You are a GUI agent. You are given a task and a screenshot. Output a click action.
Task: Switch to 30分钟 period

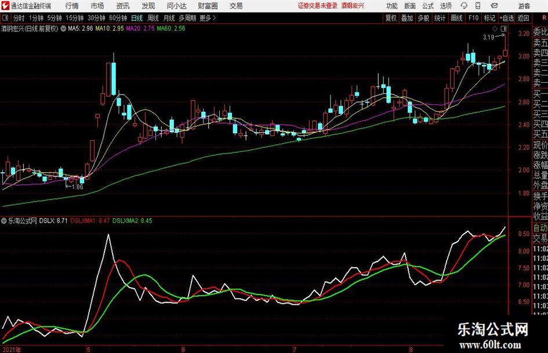pyautogui.click(x=96, y=18)
